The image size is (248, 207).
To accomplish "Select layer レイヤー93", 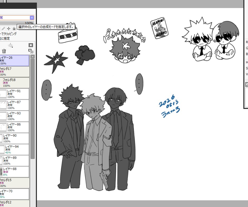I will point(14,116).
